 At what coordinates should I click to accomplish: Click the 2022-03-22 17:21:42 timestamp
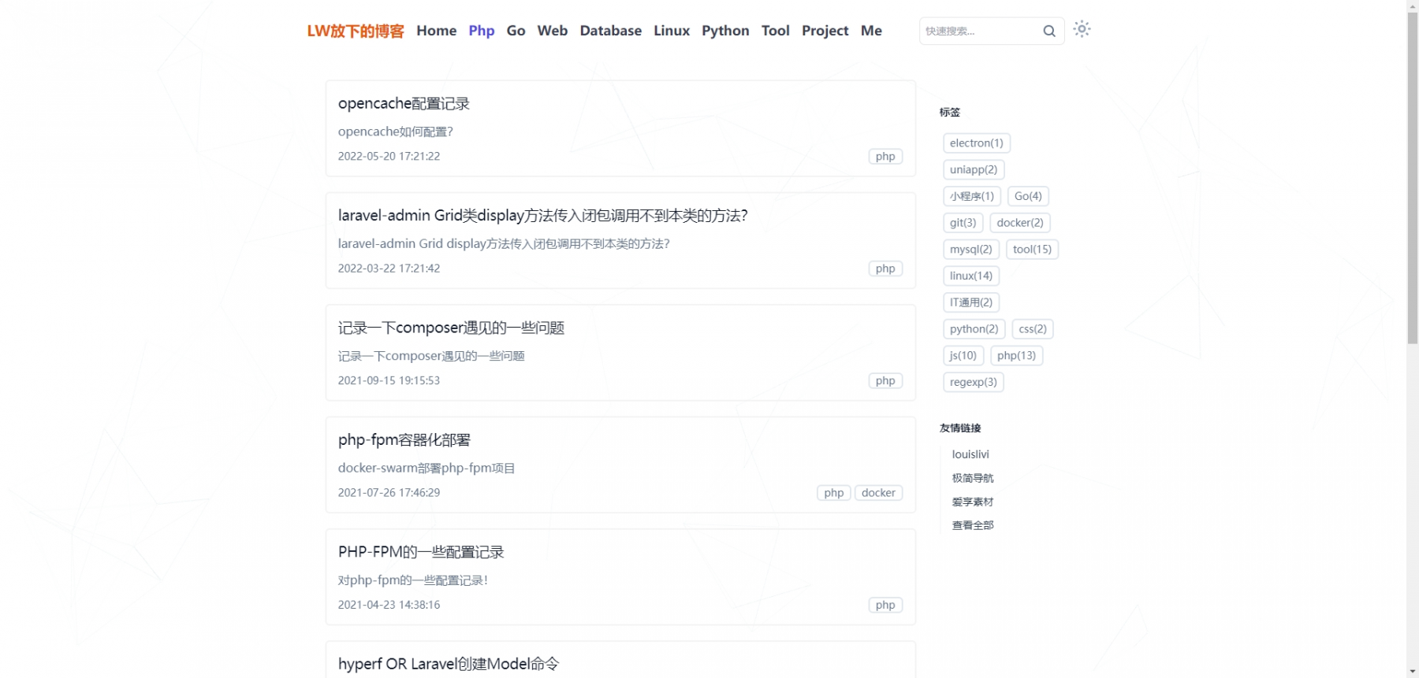pos(389,269)
